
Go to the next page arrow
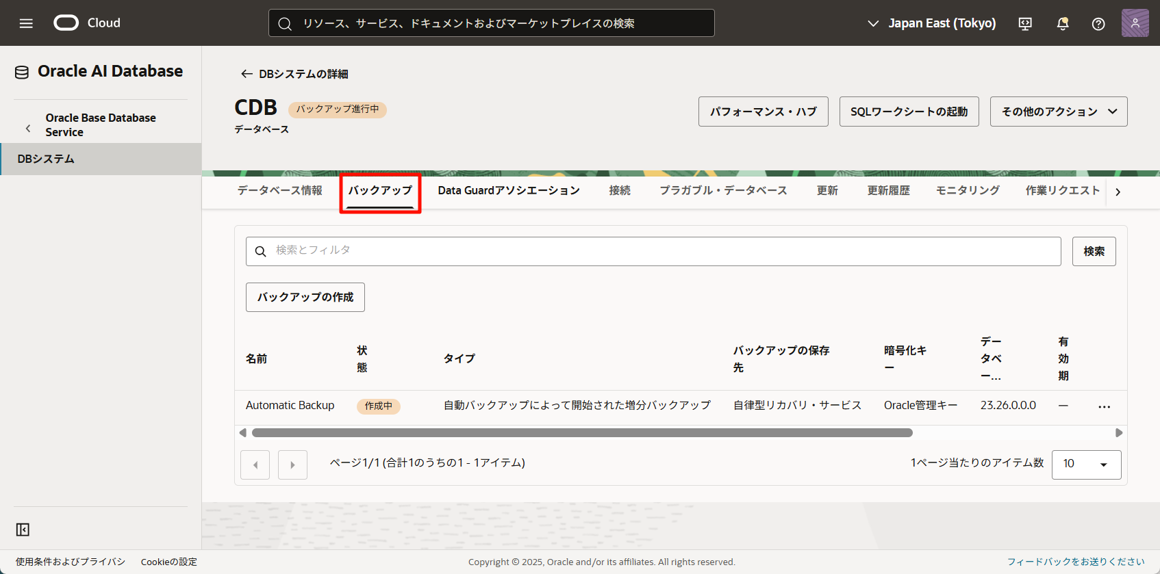[x=292, y=465]
